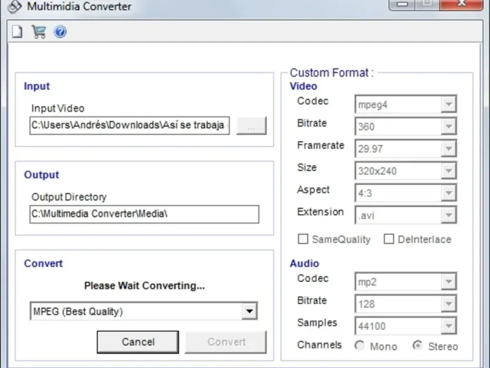Open the blue help question icon
Image resolution: width=490 pixels, height=368 pixels.
tap(60, 32)
